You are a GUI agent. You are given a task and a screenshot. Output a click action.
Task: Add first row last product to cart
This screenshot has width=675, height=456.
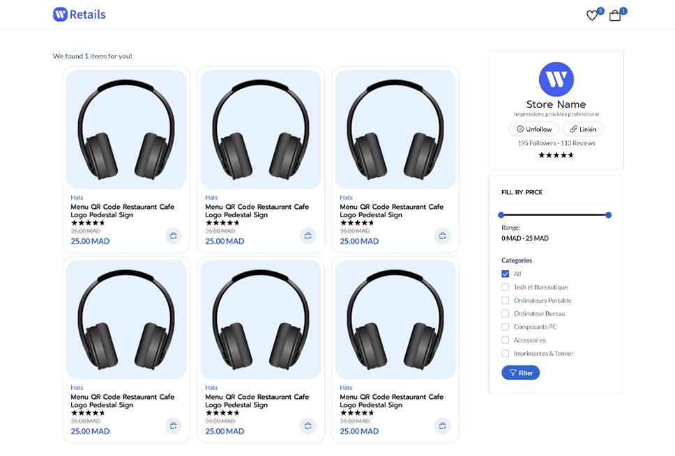[443, 235]
